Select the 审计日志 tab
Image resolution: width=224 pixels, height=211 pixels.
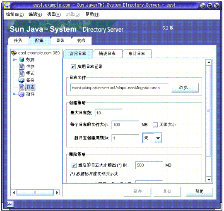[137, 54]
